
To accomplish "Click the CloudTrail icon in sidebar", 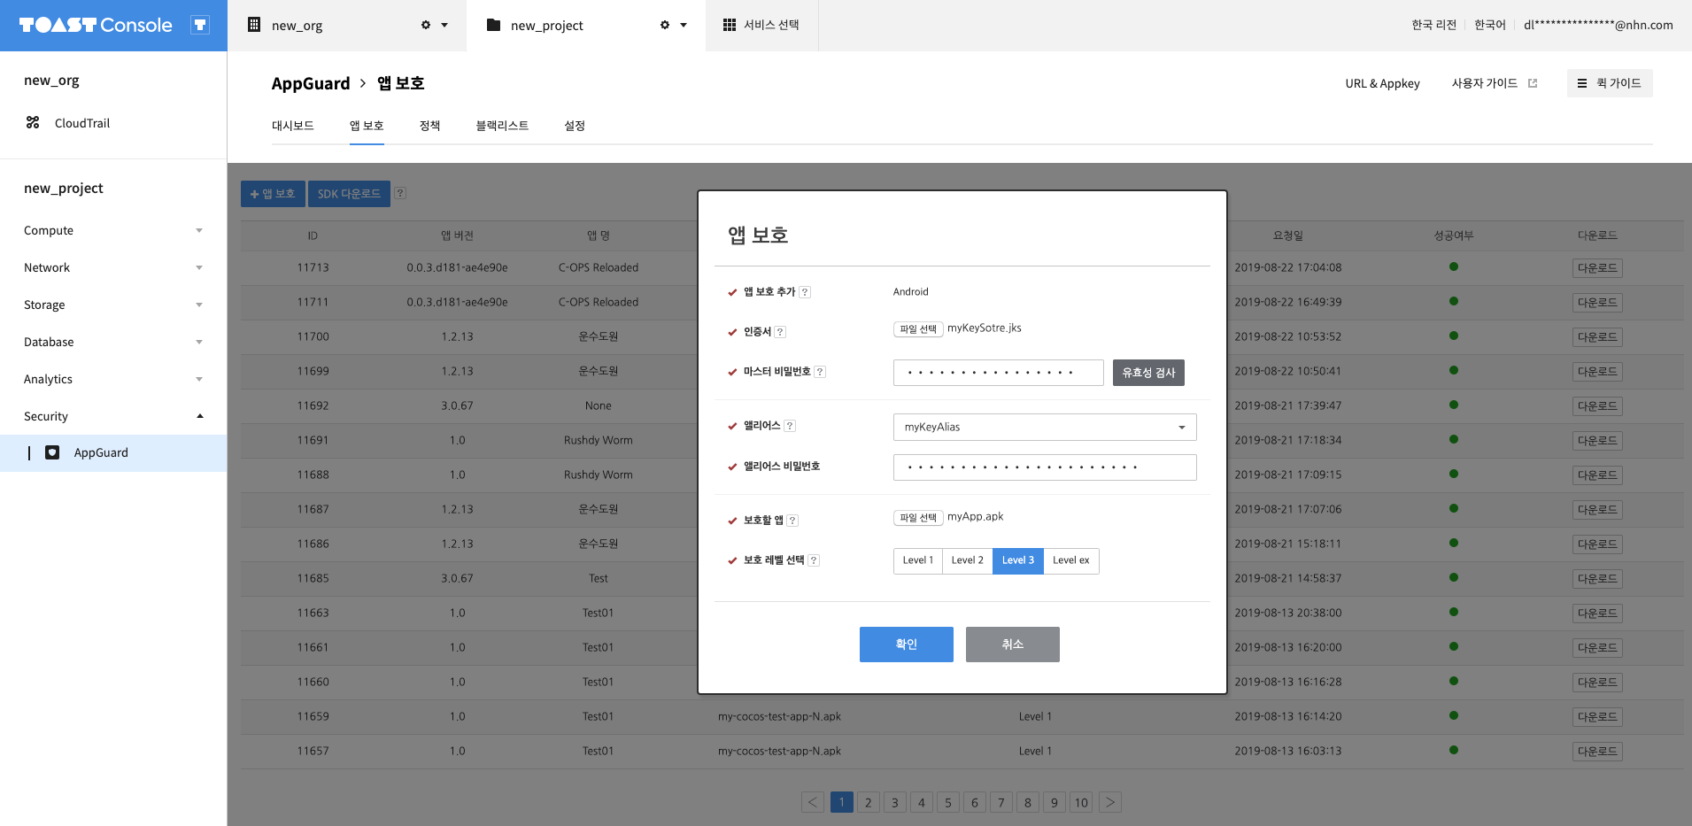I will 33,122.
